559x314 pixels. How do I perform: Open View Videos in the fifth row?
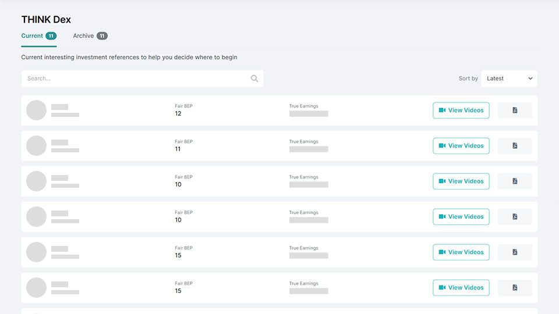pos(461,252)
